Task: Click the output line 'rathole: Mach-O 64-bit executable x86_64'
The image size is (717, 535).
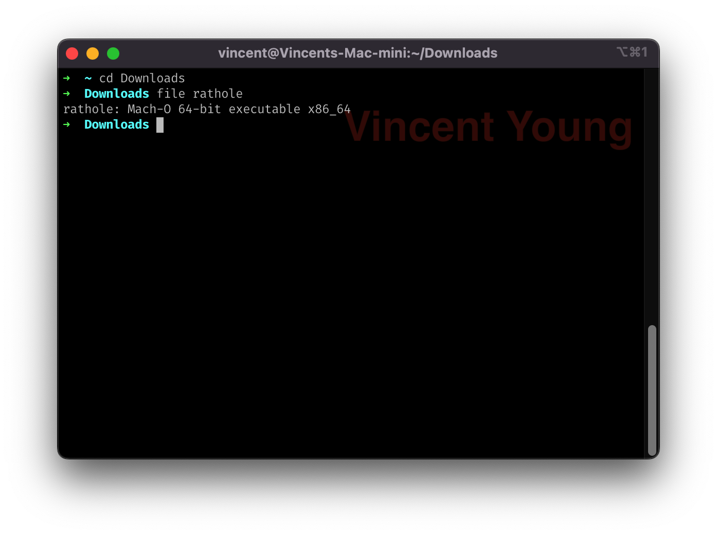Action: [x=207, y=109]
